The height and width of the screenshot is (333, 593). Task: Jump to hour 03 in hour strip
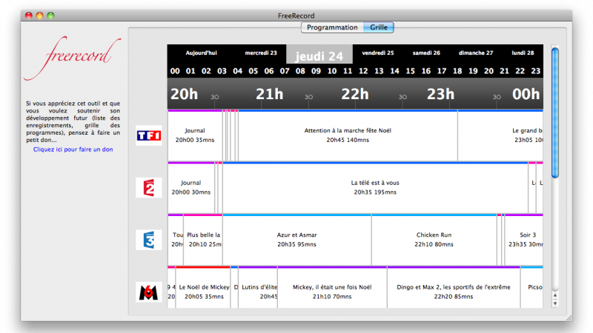pos(222,71)
